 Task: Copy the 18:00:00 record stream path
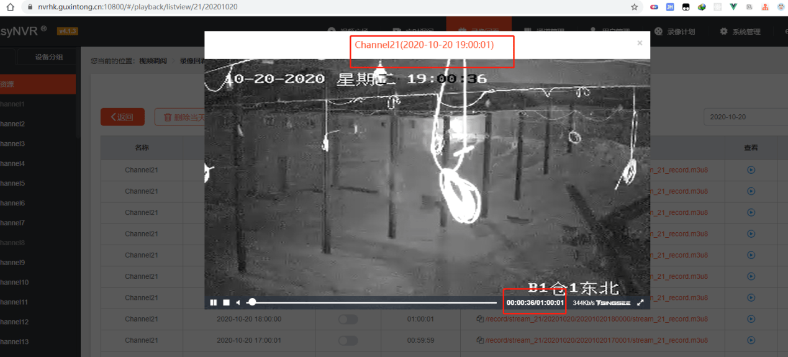coord(480,319)
